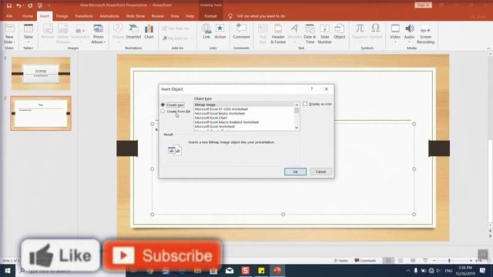
Task: Click the Object icon in Text group
Action: (x=340, y=32)
